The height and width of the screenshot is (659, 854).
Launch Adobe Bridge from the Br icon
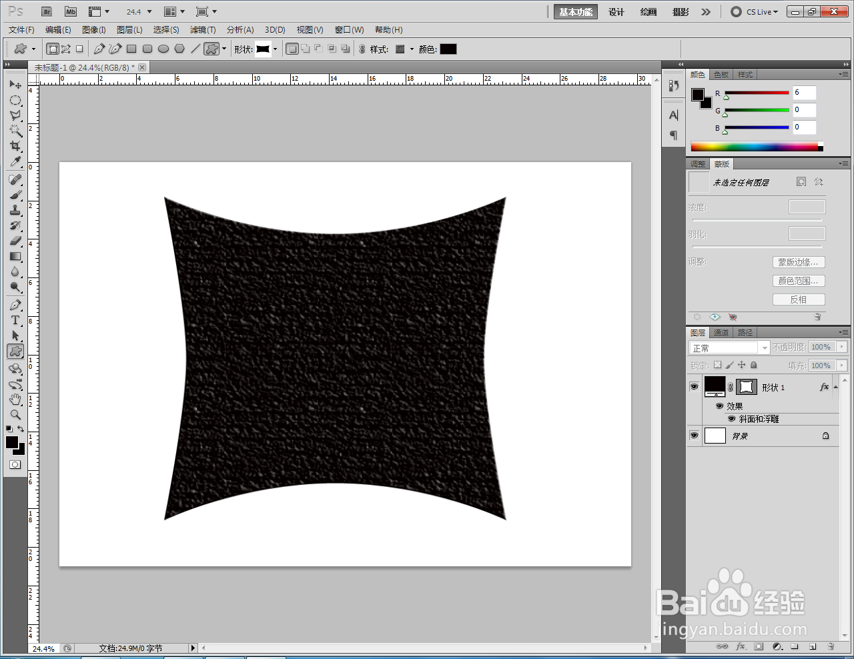tap(47, 12)
